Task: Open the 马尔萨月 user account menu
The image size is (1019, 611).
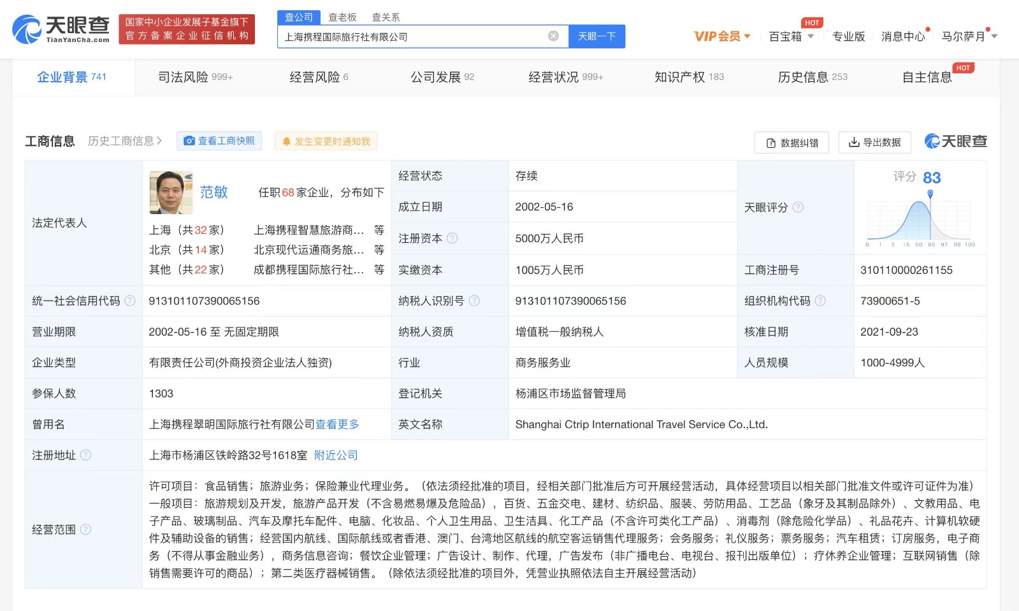Action: (x=969, y=36)
